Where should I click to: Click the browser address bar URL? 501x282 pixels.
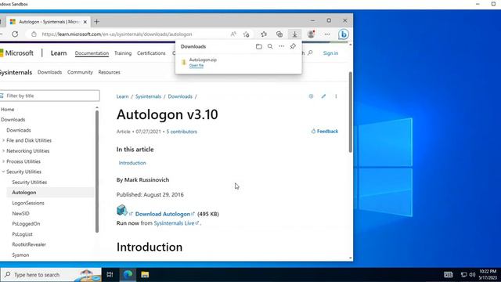[117, 34]
